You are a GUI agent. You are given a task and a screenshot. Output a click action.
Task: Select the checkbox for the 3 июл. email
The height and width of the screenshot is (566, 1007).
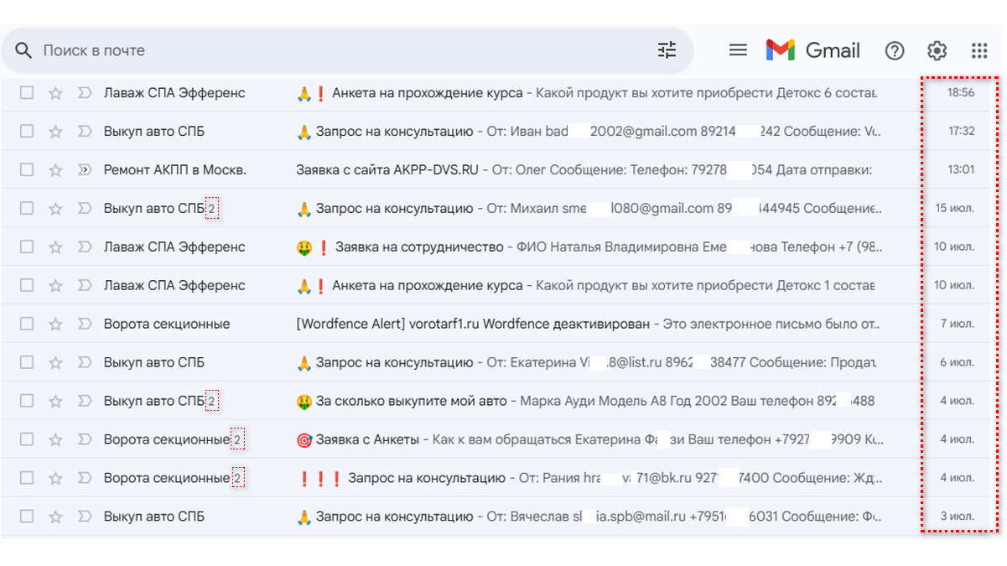(x=27, y=517)
